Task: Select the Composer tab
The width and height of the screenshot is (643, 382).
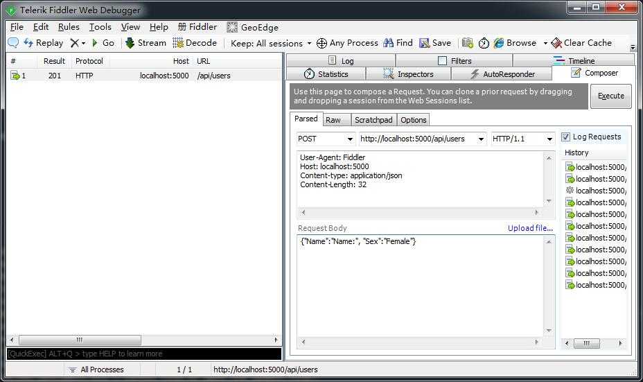Action: 594,73
